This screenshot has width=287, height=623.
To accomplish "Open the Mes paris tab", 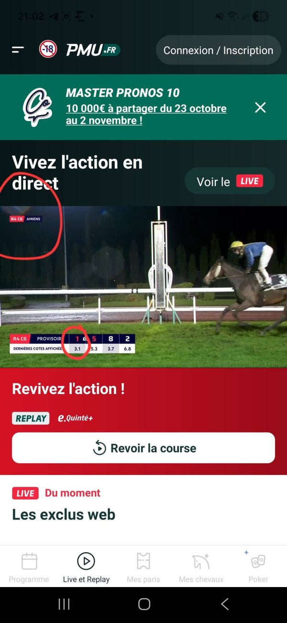I will point(143,567).
